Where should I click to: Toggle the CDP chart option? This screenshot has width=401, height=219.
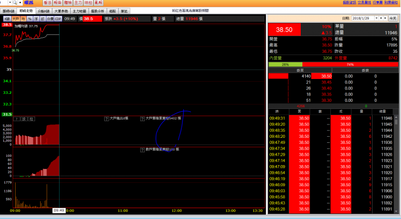pyautogui.click(x=58, y=19)
